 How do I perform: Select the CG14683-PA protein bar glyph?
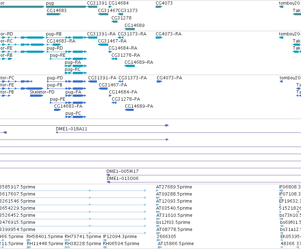[57, 110]
